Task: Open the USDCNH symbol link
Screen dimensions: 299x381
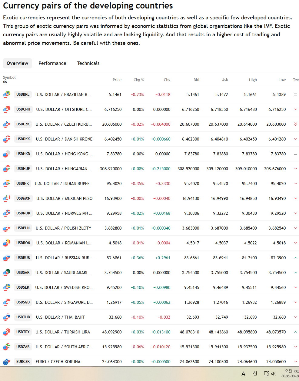Action: coord(23,109)
